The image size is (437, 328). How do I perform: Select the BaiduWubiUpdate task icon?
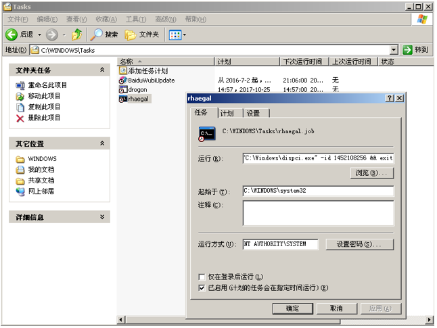click(x=122, y=80)
